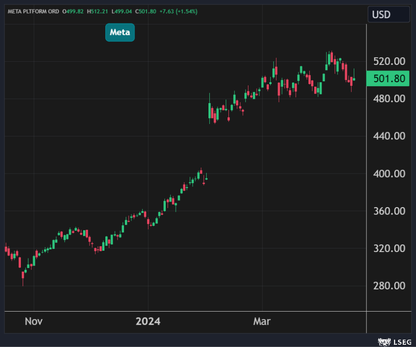Image resolution: width=416 pixels, height=347 pixels.
Task: Click the high value H512.21
Action: click(103, 11)
